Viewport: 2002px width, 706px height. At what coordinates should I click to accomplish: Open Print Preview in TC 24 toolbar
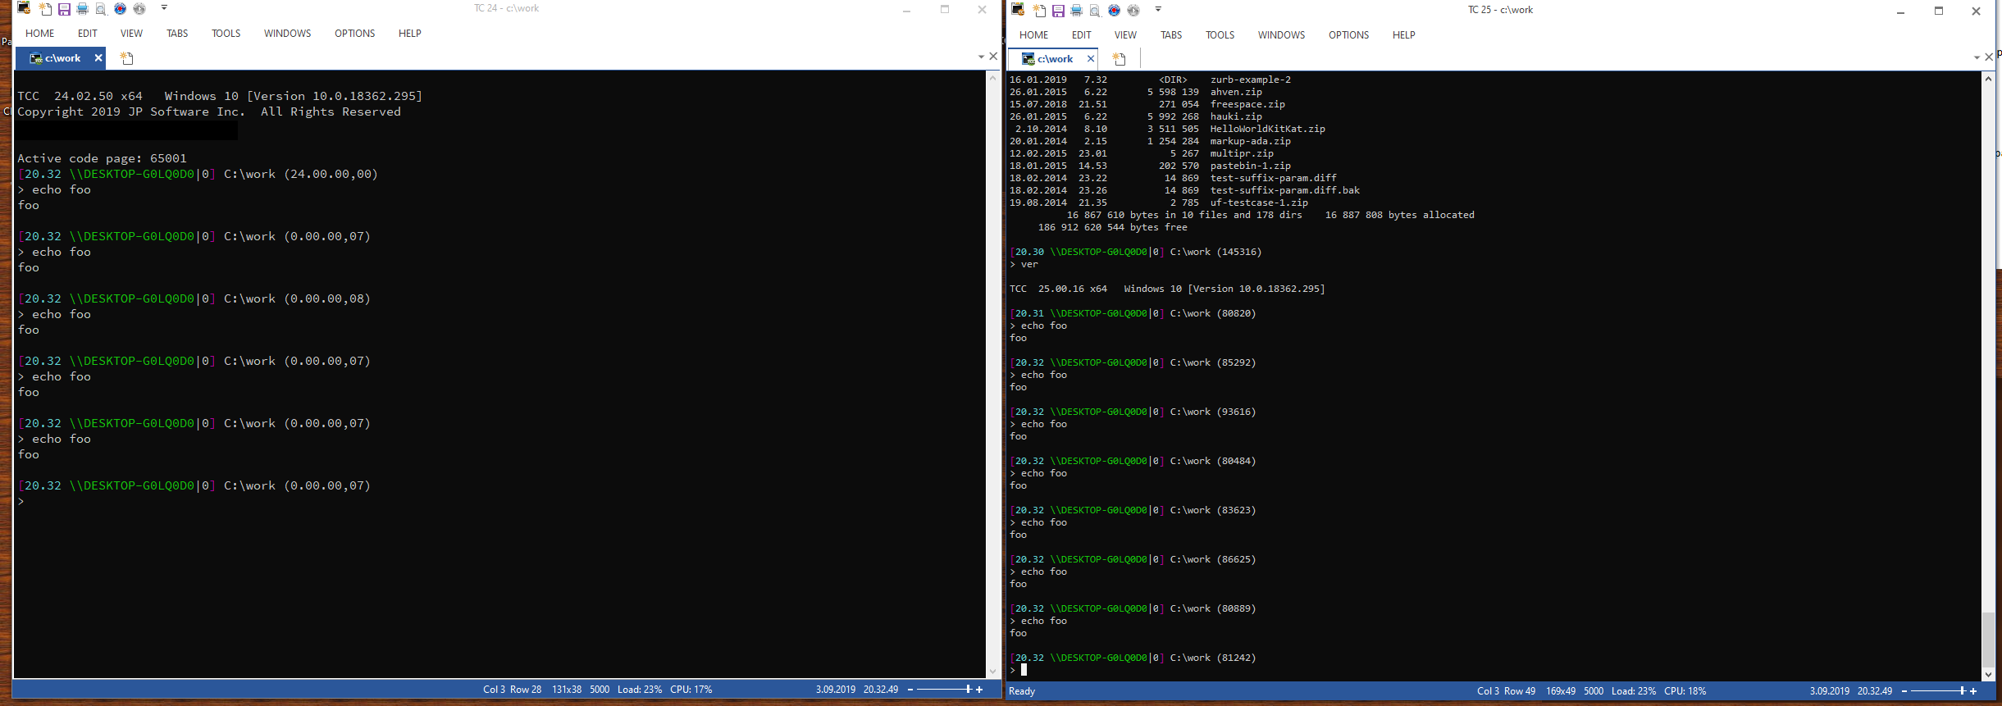[100, 9]
